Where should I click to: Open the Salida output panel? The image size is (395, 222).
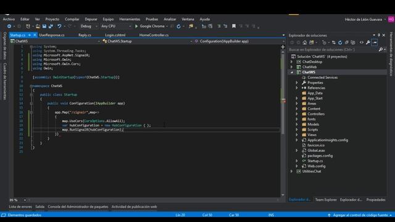click(39, 207)
